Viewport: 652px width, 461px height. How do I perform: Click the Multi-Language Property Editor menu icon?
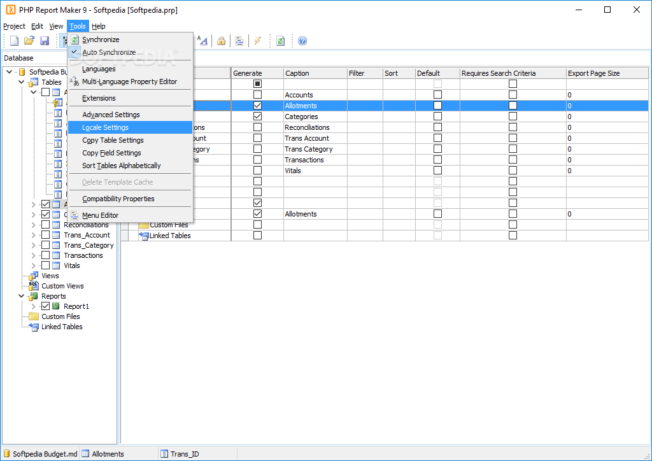[x=74, y=82]
